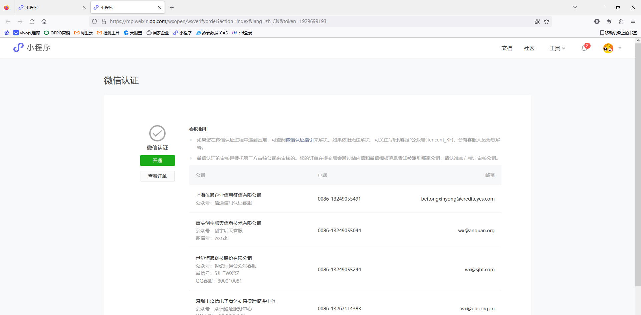Open the extensions puzzle icon

621,21
